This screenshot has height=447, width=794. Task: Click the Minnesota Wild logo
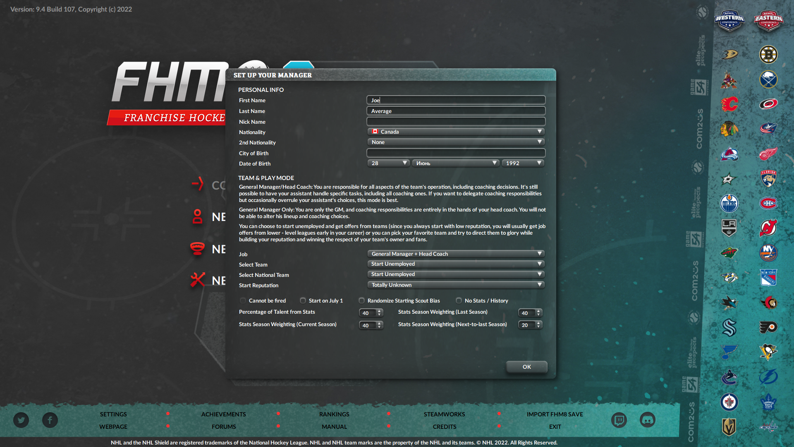[x=729, y=253]
